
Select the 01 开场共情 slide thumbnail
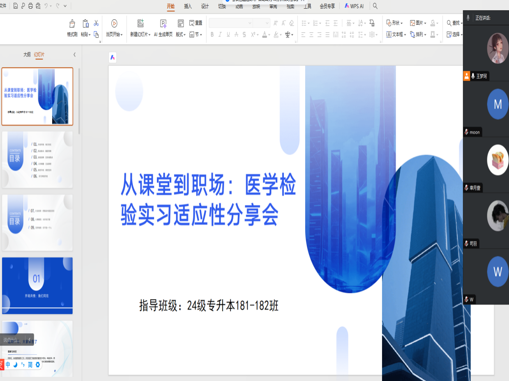(37, 285)
